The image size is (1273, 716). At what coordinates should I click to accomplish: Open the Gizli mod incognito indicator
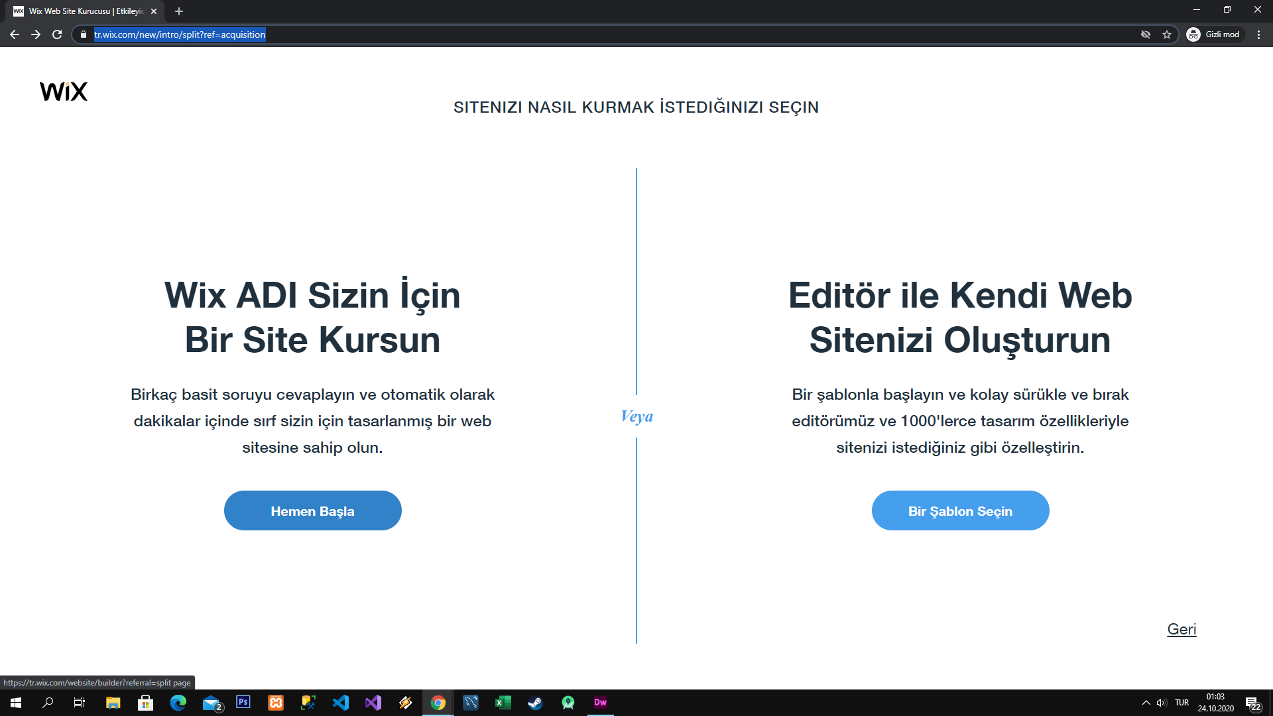coord(1214,34)
